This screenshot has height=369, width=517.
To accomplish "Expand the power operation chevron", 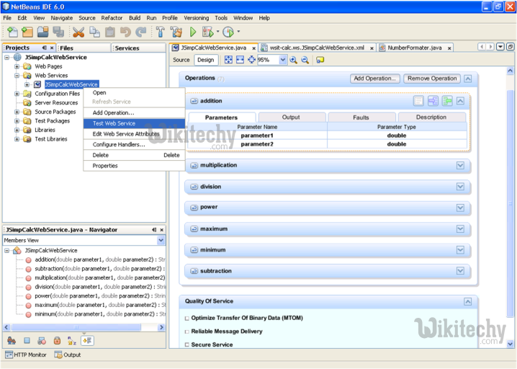I will coord(460,208).
